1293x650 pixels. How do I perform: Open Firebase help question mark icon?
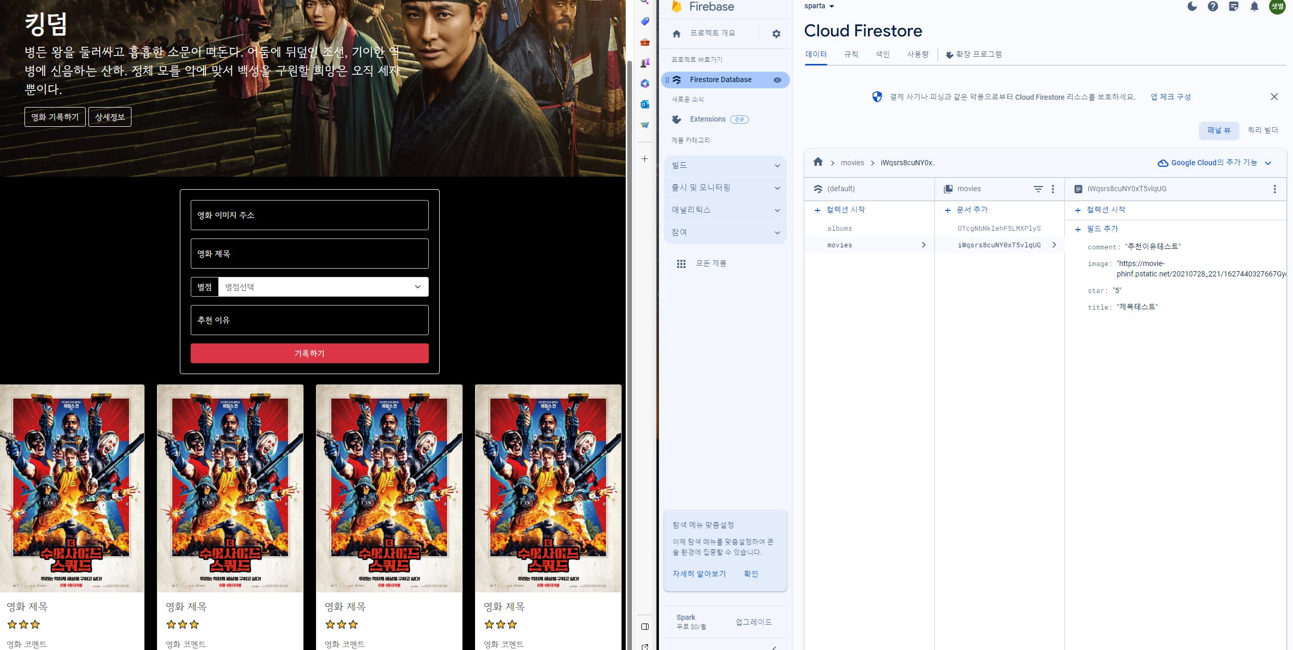(1212, 6)
